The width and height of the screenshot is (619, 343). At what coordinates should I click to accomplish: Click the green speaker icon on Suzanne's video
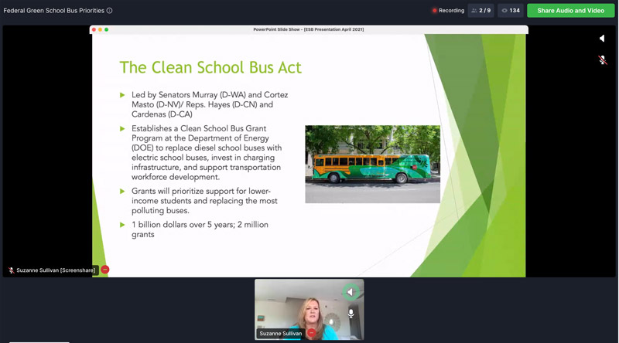[x=351, y=291]
